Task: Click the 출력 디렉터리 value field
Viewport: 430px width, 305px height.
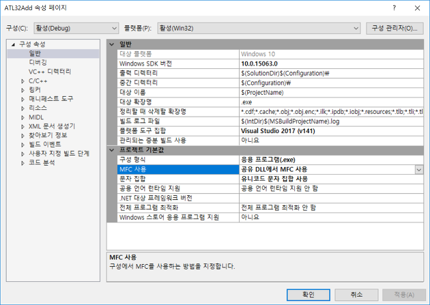Action: point(331,73)
